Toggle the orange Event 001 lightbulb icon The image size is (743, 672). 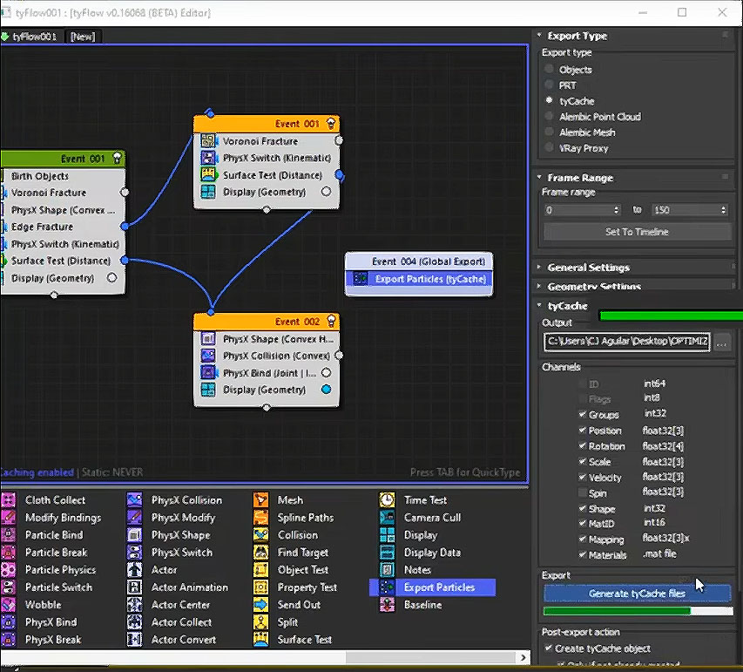(x=331, y=124)
